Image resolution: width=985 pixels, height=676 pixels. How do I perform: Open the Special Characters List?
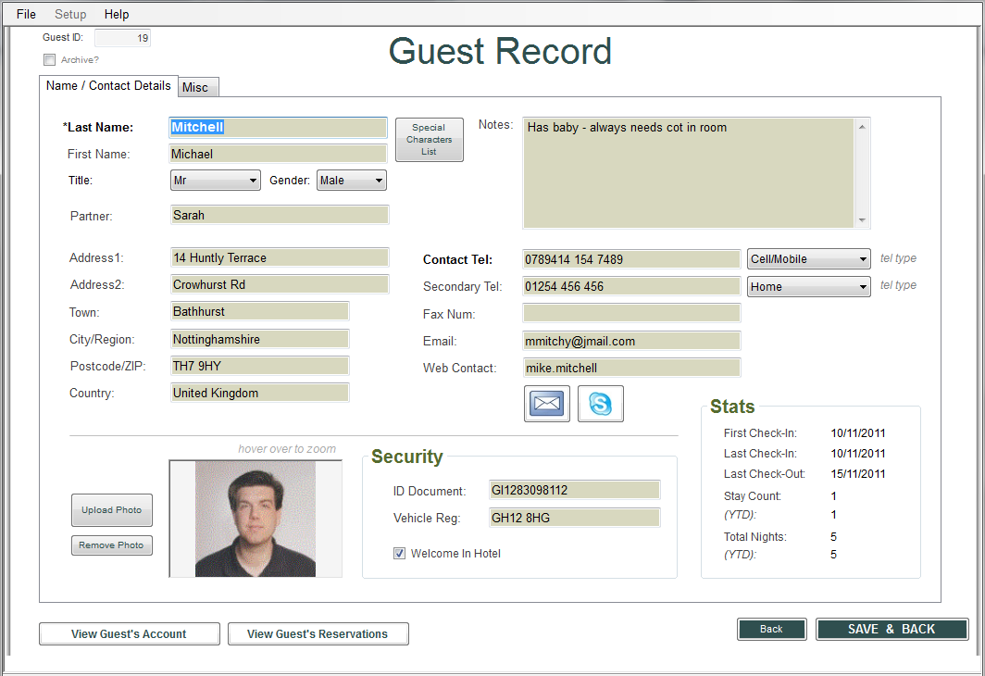(x=429, y=140)
